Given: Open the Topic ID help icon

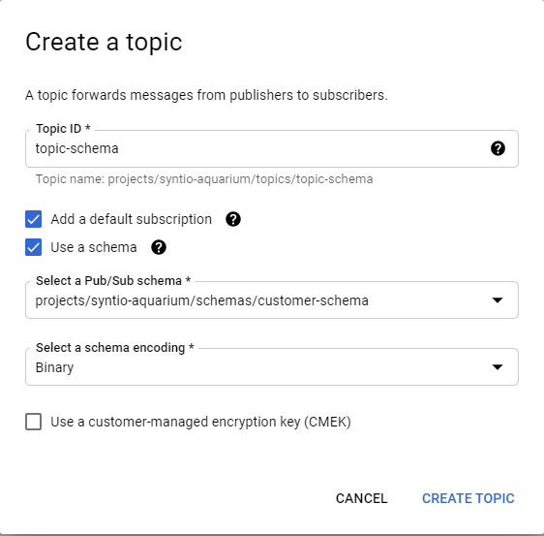Looking at the screenshot, I should pos(498,148).
